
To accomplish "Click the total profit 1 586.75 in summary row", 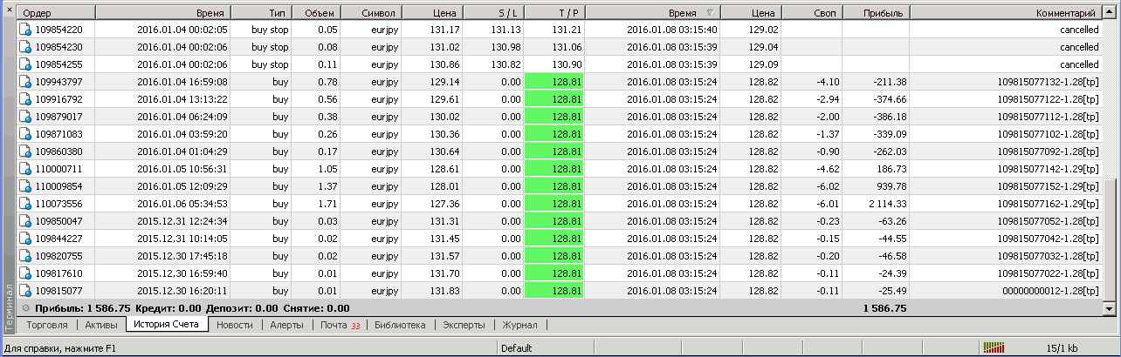I will pos(884,308).
